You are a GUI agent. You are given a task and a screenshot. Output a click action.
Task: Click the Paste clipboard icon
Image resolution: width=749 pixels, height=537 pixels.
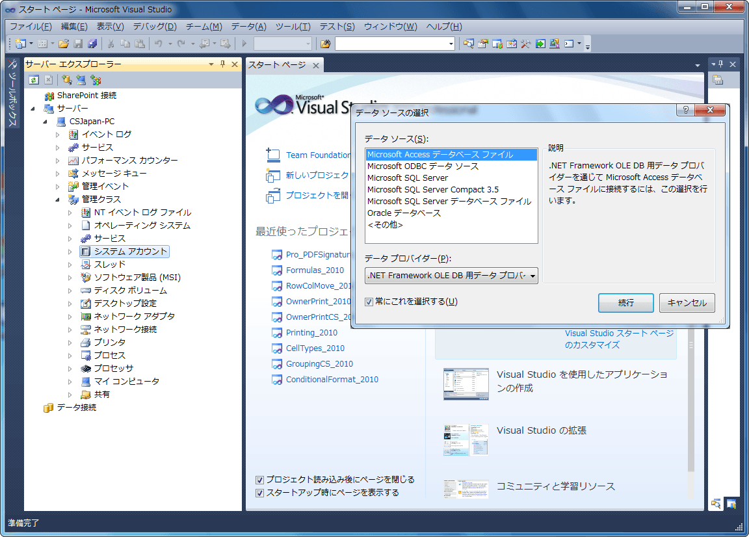pyautogui.click(x=140, y=44)
